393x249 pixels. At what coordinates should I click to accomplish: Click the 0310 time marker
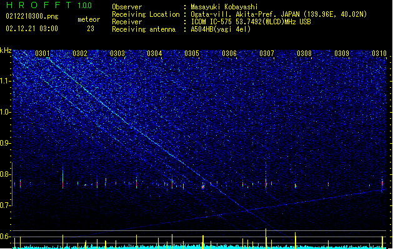379,54
